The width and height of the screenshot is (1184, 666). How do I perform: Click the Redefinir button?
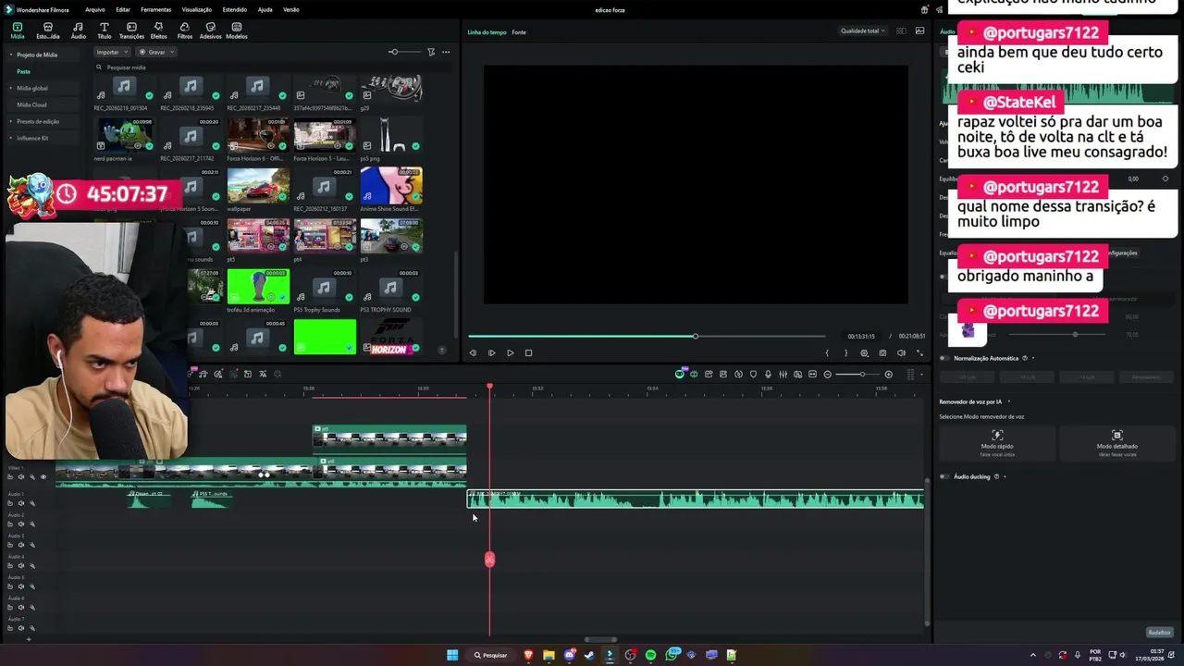(x=1159, y=633)
